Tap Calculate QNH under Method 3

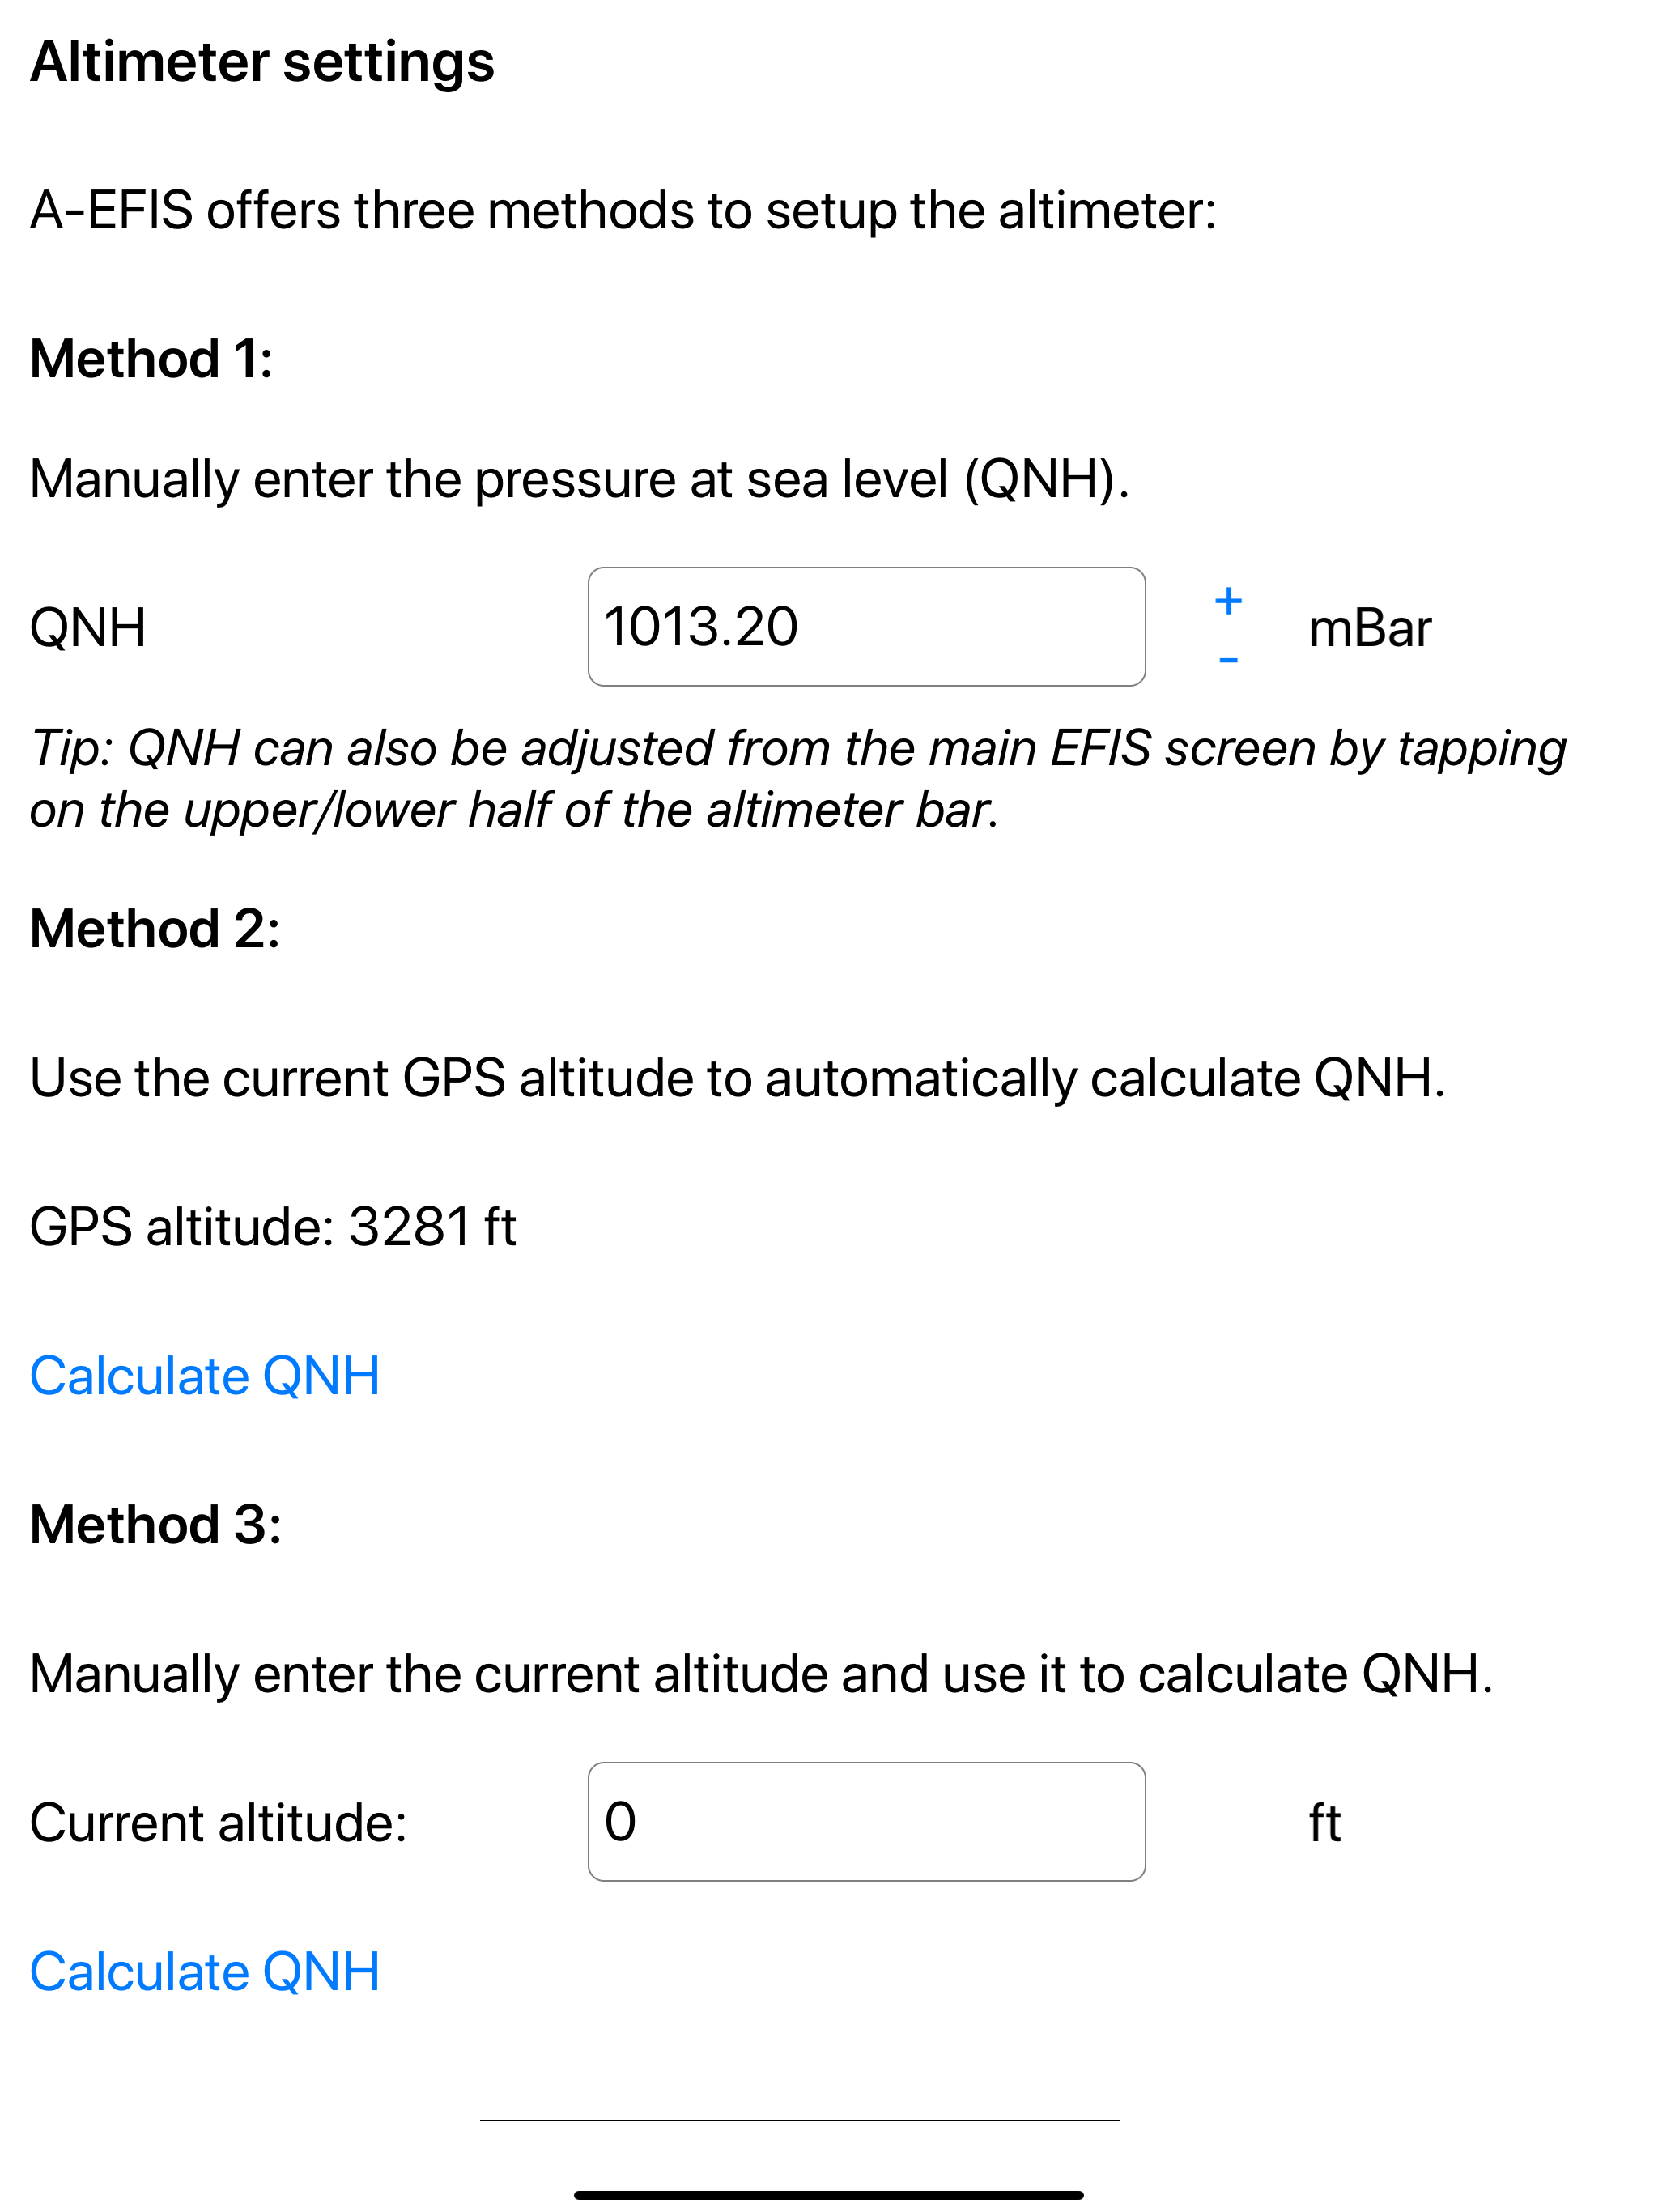[x=205, y=1972]
